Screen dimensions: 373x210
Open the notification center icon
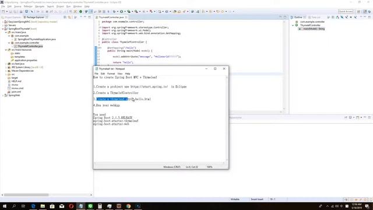[367, 206]
